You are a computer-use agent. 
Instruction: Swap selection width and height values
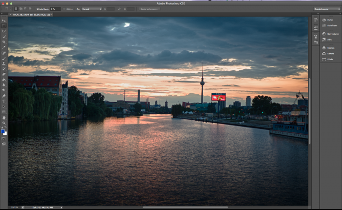tap(119, 9)
